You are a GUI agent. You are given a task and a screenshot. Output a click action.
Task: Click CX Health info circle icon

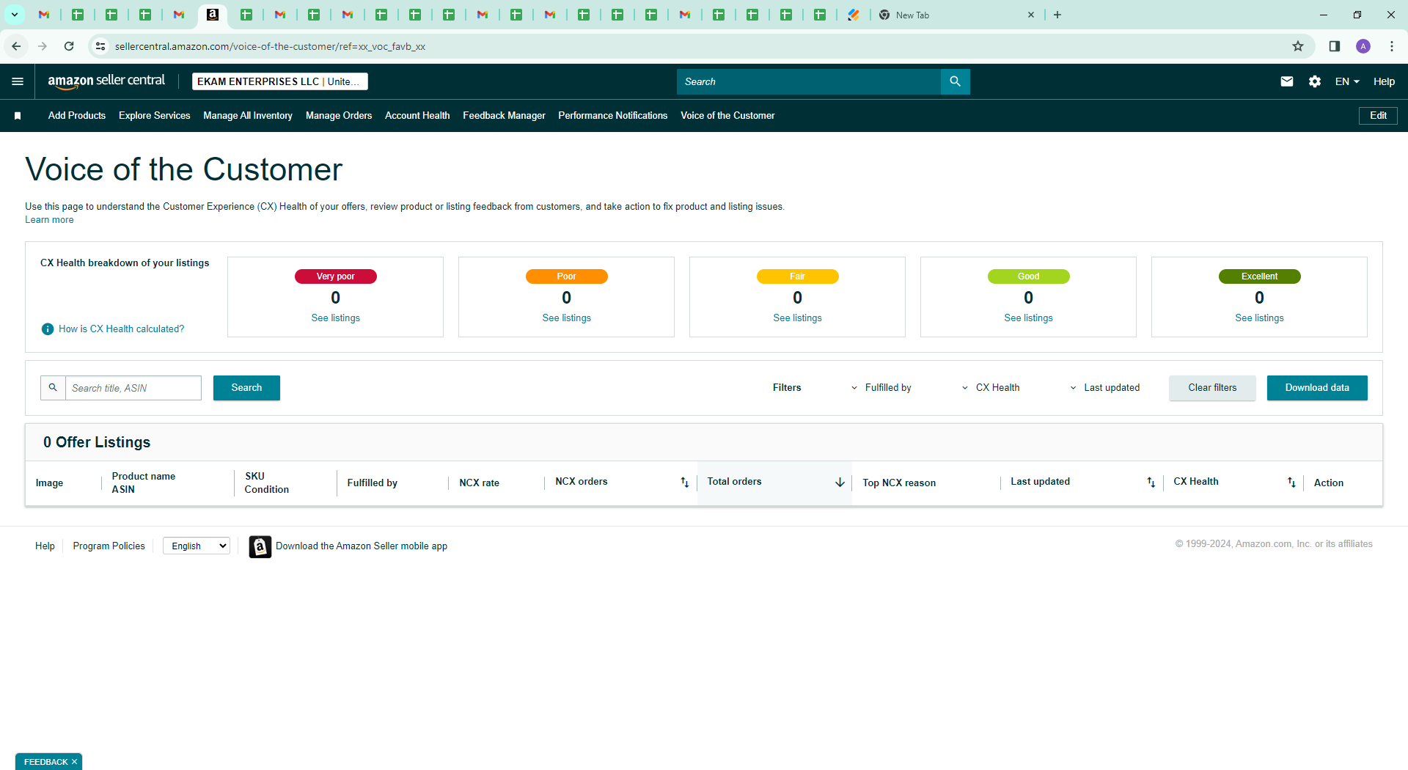tap(48, 329)
